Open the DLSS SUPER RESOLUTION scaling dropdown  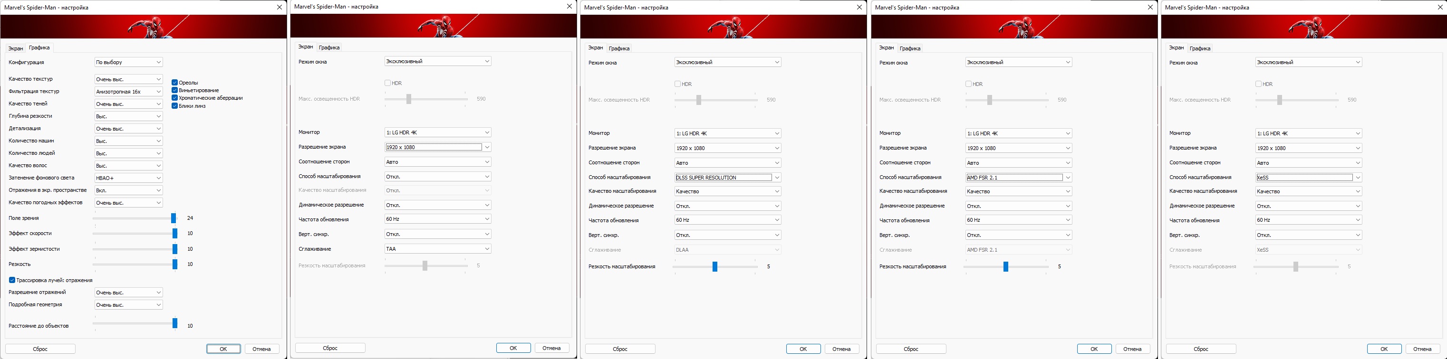pyautogui.click(x=727, y=177)
